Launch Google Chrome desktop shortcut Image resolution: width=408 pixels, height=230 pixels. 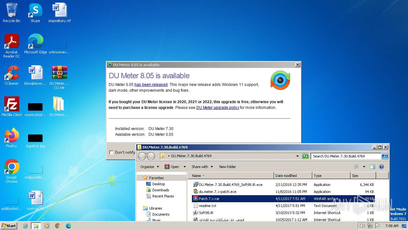11,171
